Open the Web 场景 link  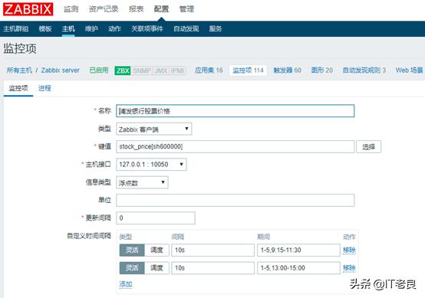click(410, 70)
